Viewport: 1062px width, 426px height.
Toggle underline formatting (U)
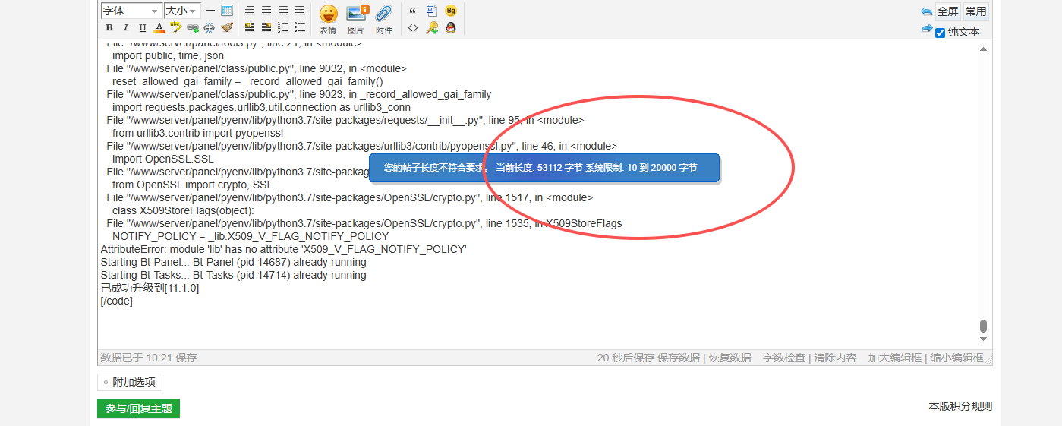point(143,27)
